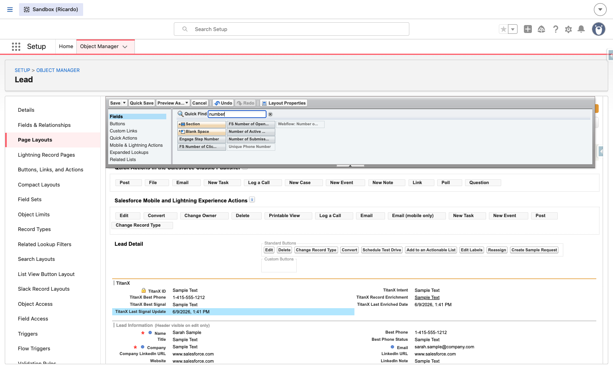Open the notifications bell
The image size is (613, 369).
(581, 29)
